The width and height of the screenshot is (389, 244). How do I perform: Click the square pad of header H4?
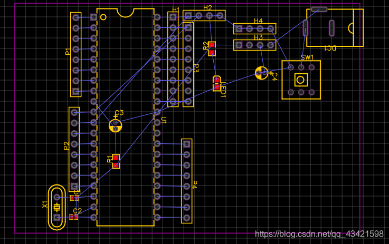(239, 29)
